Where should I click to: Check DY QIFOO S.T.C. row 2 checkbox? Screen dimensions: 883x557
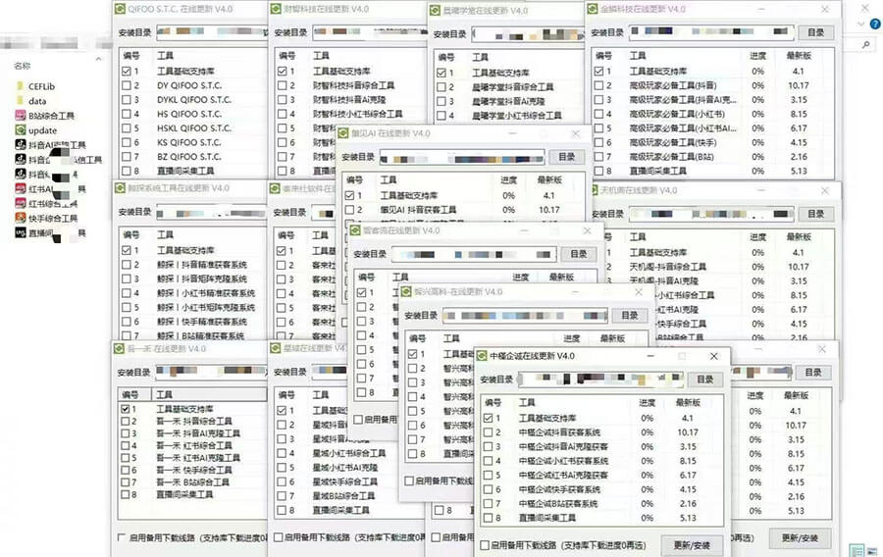click(127, 85)
